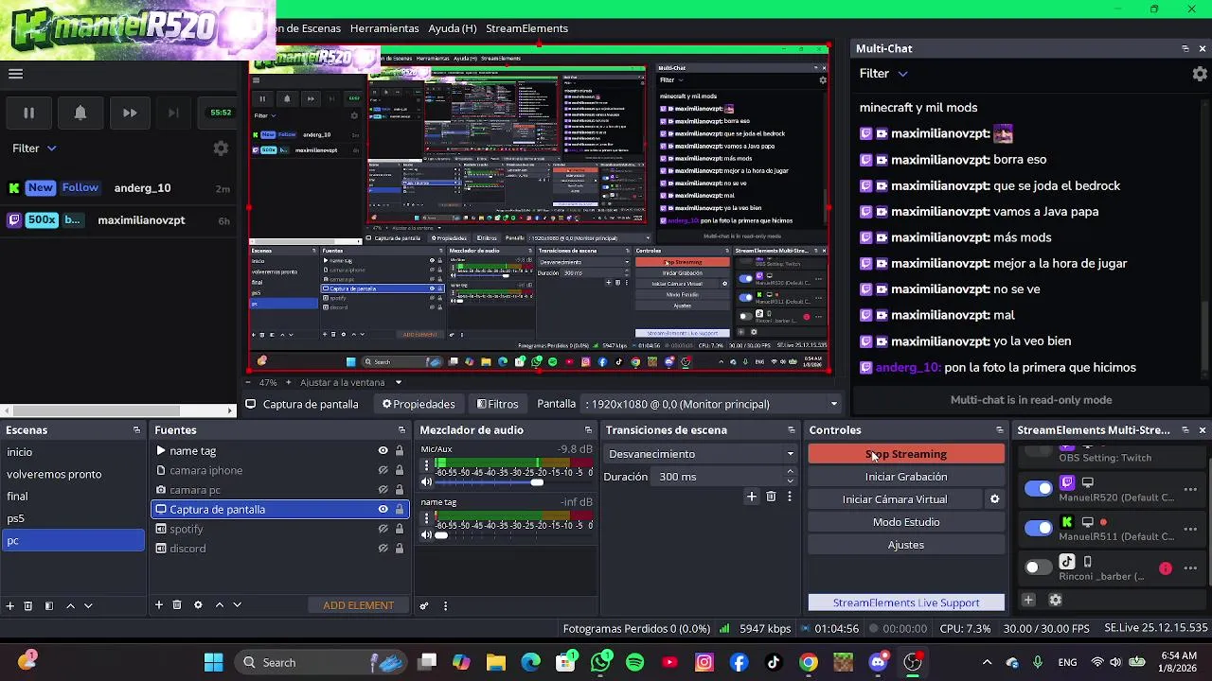Open activity feed settings gear

coord(221,148)
